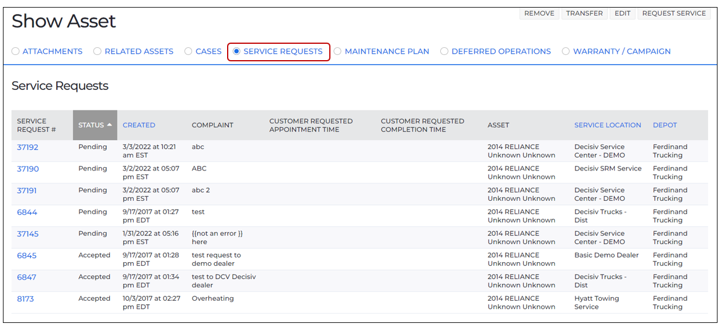Image resolution: width=721 pixels, height=327 pixels.
Task: Click the sort arrow in Status header
Action: [x=109, y=125]
